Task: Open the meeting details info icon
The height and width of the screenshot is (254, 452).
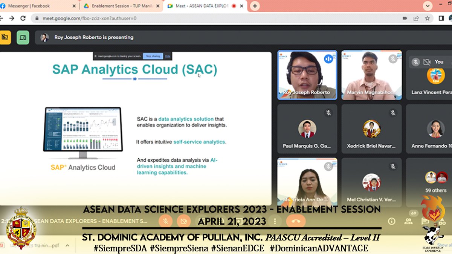Action: click(x=392, y=221)
